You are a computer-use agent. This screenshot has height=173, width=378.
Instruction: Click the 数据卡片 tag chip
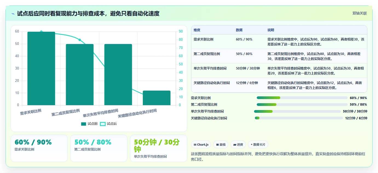coord(258,145)
